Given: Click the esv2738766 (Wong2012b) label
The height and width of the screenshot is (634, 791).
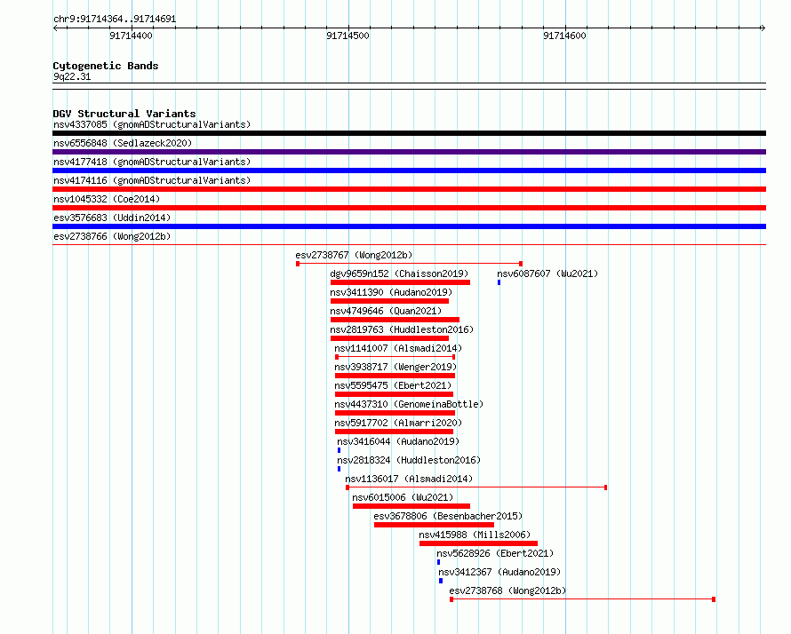Looking at the screenshot, I should (112, 236).
